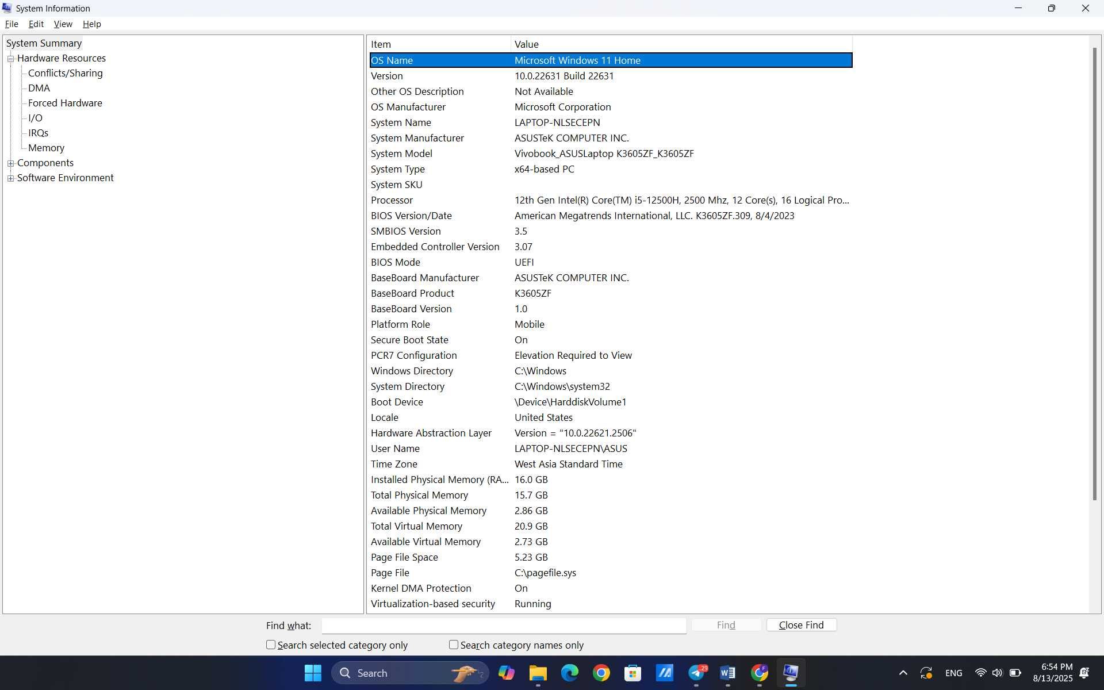Select the Secure Boot State row

coord(611,340)
